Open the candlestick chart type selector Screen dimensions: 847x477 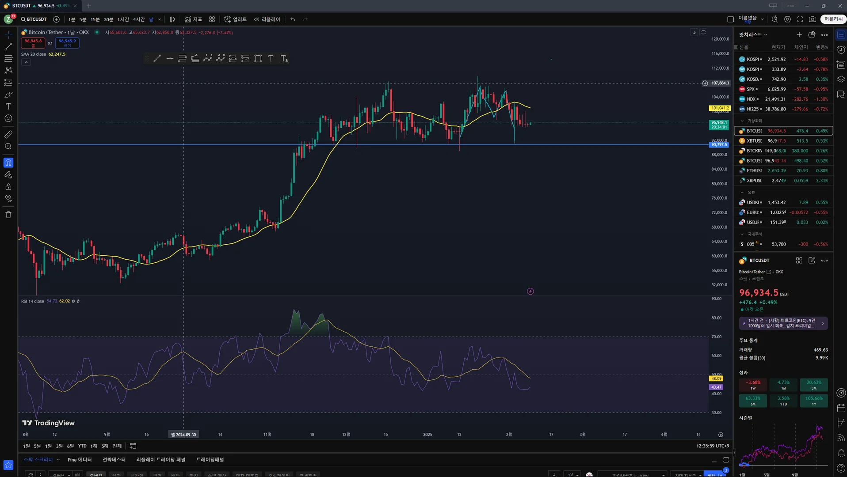click(x=172, y=19)
